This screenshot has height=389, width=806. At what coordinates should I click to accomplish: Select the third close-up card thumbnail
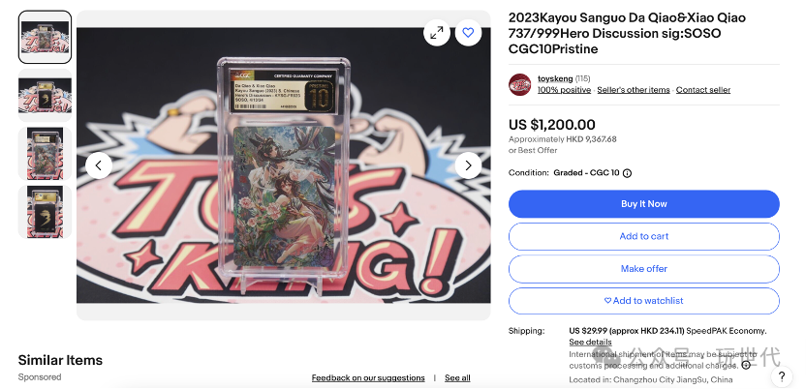point(45,154)
